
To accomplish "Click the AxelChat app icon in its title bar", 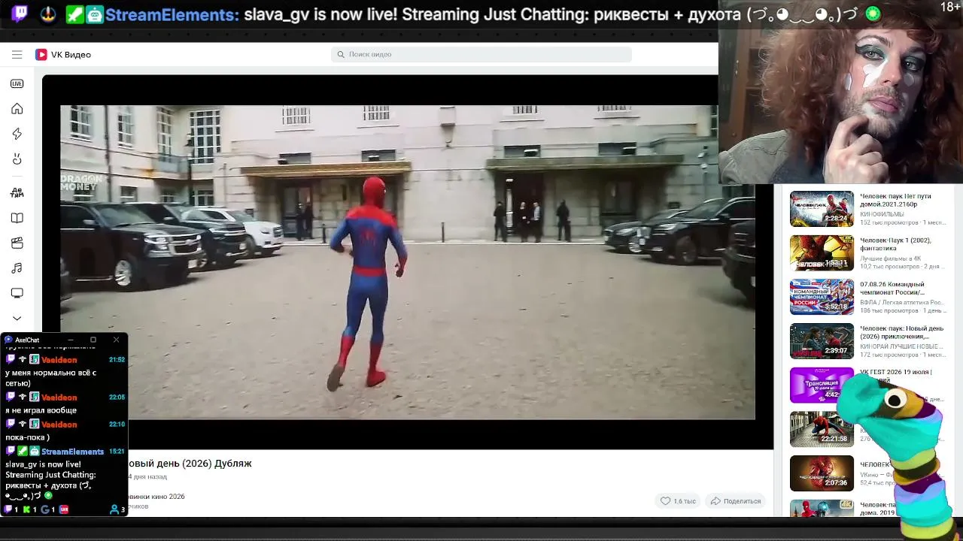I will (x=8, y=340).
